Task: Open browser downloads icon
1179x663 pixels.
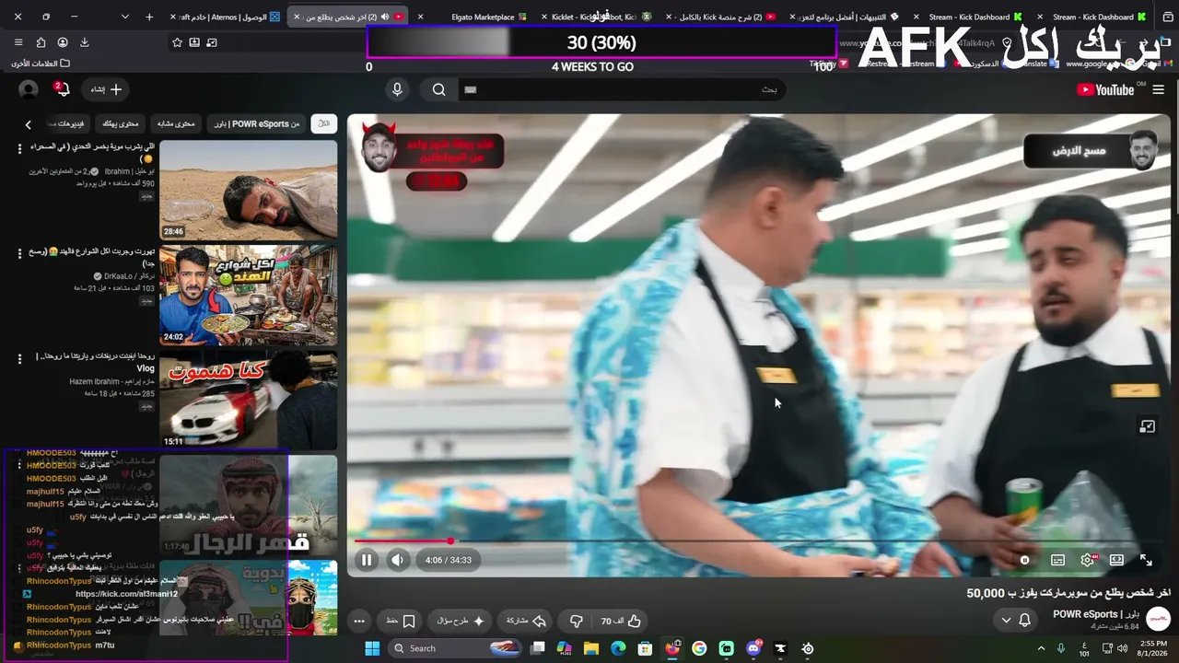Action: (x=85, y=42)
